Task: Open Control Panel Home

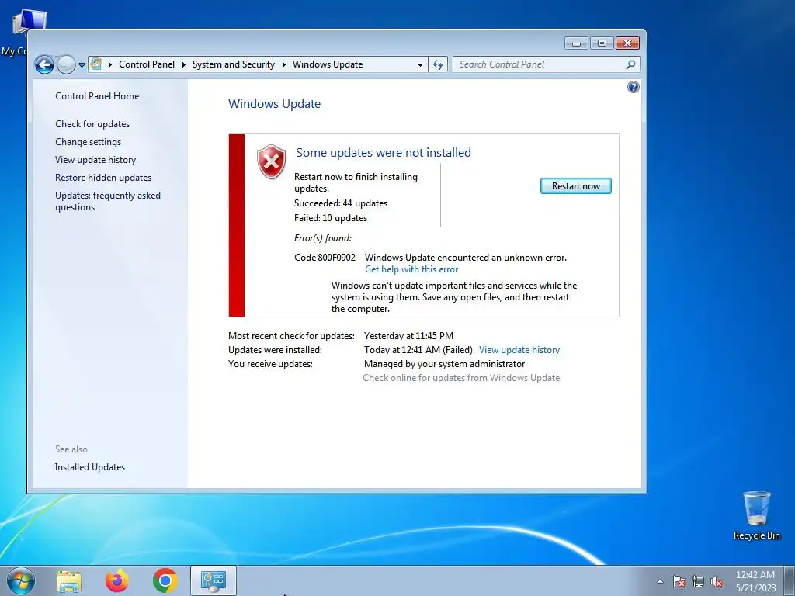Action: 97,95
